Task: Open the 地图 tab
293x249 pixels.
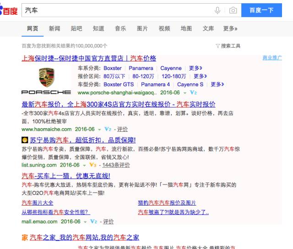Action: pos(186,28)
